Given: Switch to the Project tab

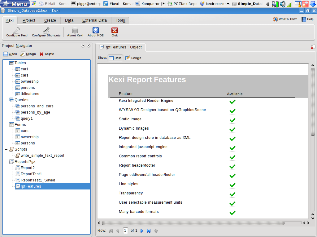Looking at the screenshot, I should click(x=29, y=20).
